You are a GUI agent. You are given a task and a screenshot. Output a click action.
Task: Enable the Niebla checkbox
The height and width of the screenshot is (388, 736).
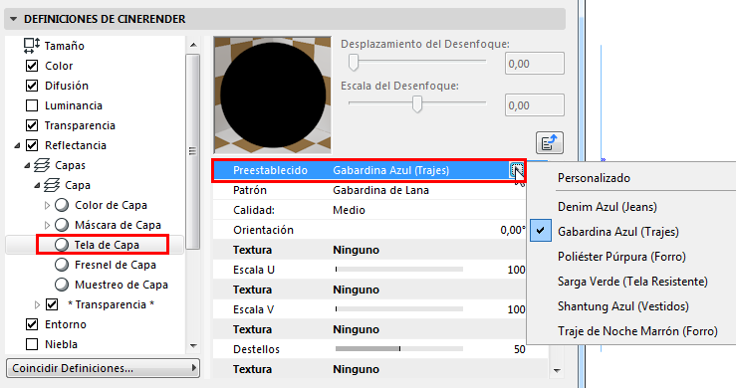pyautogui.click(x=32, y=344)
